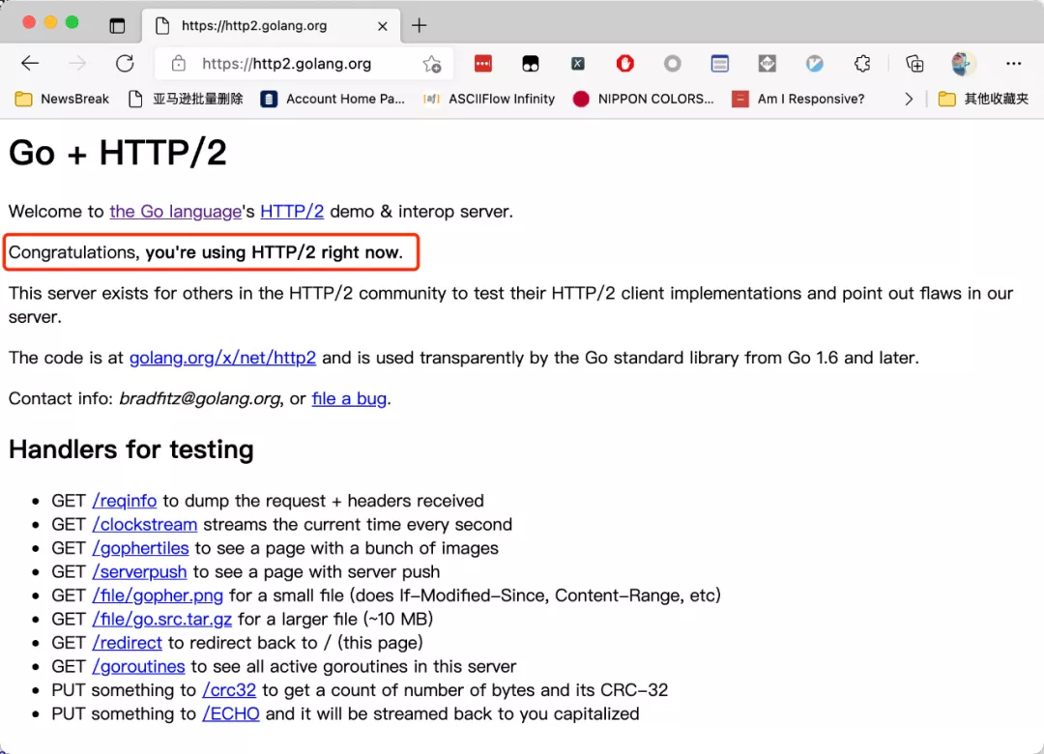The height and width of the screenshot is (754, 1044).
Task: Open the /gophertiles handler link
Action: click(x=140, y=548)
